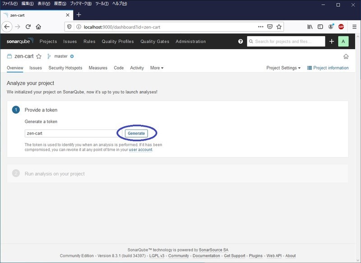Click the SonarQube logo

pyautogui.click(x=20, y=41)
